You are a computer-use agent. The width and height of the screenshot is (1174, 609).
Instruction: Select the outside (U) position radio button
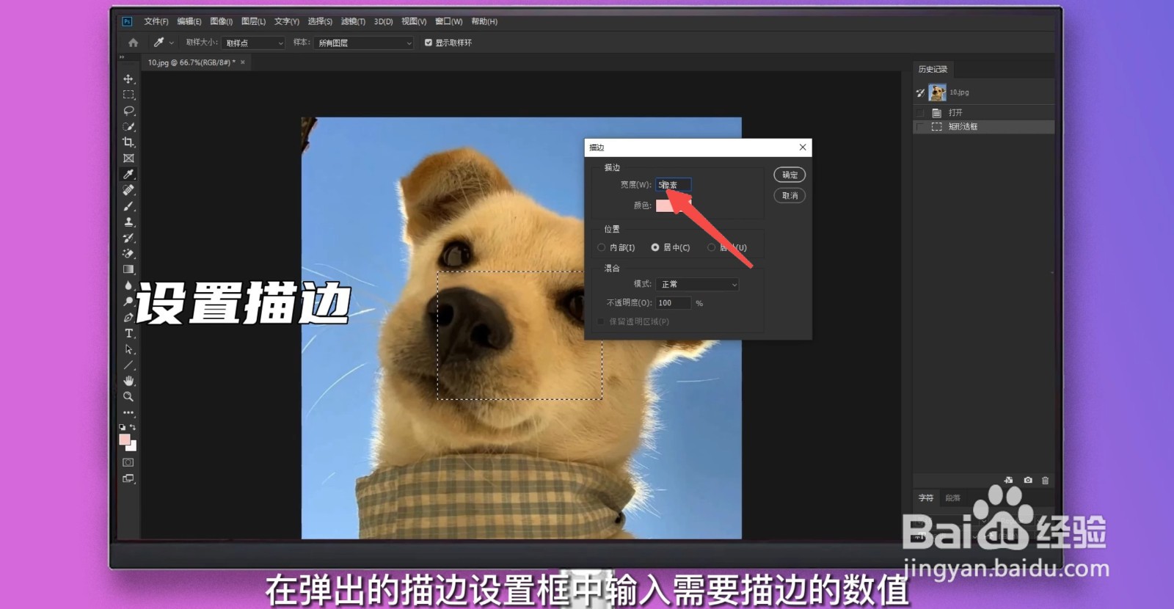click(711, 247)
